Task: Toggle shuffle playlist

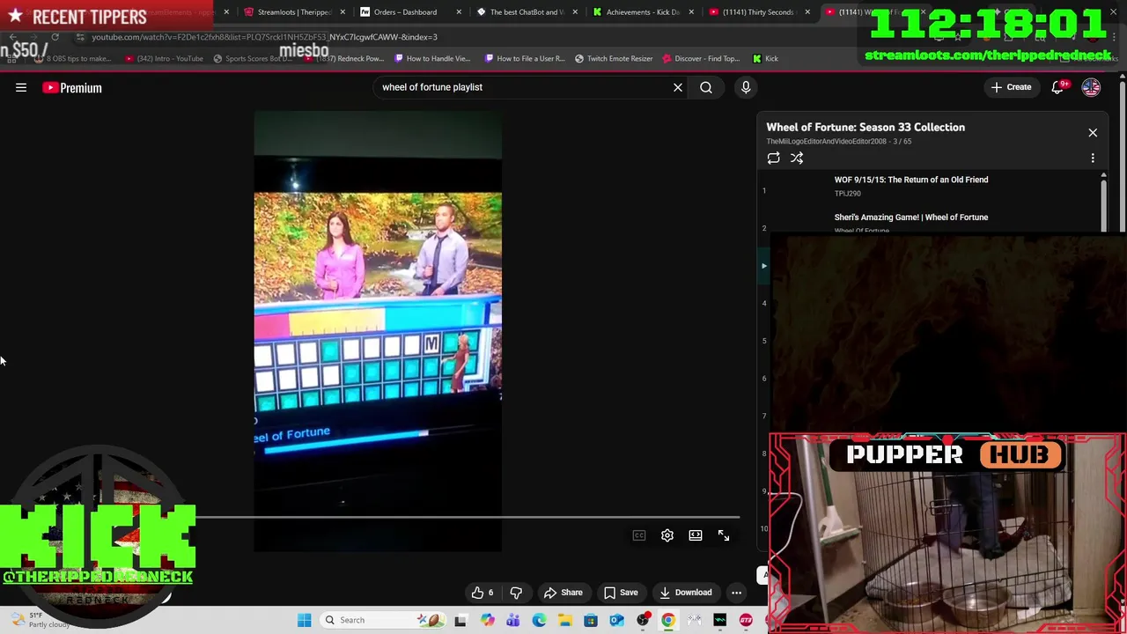Action: [797, 158]
